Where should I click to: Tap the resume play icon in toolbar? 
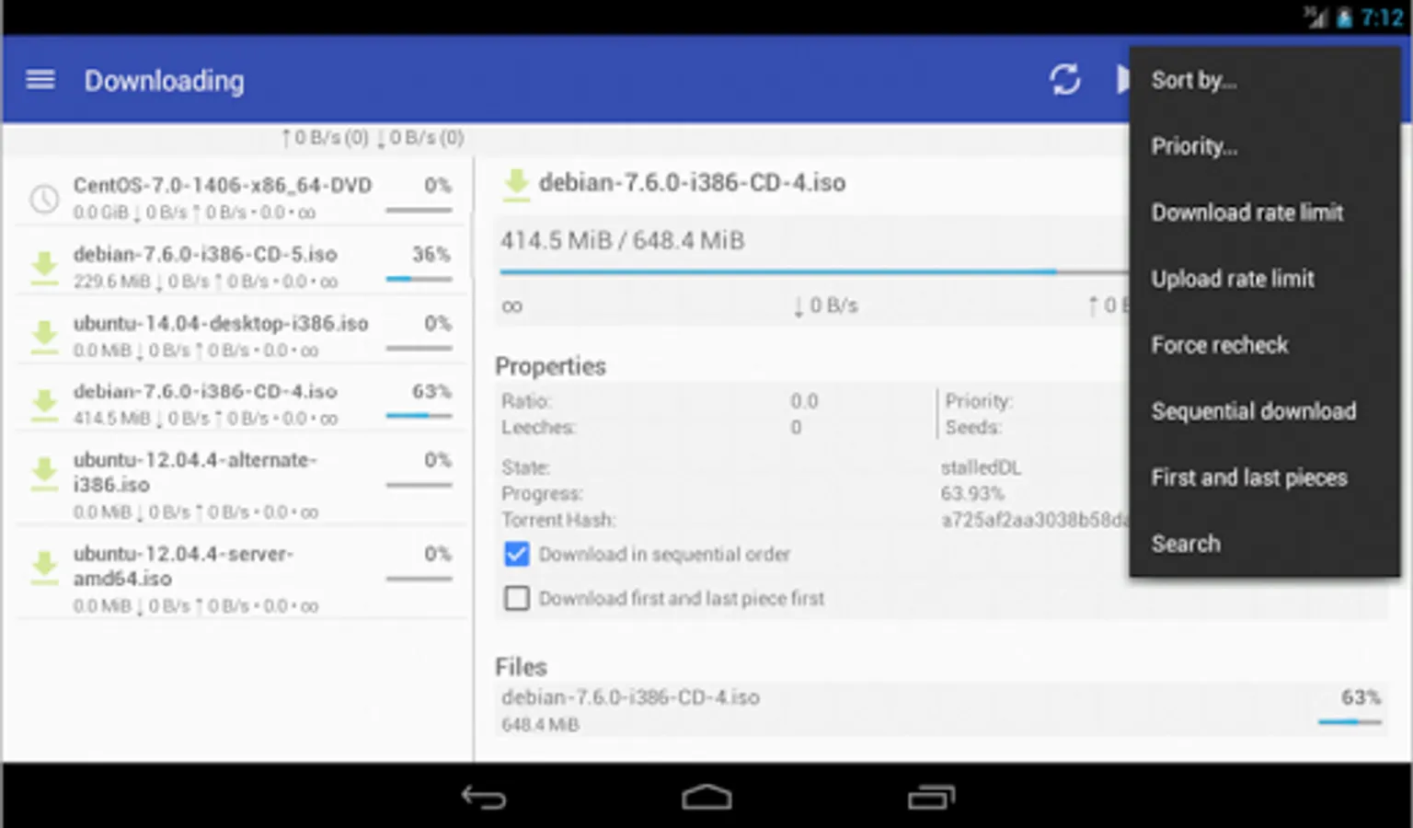pos(1122,80)
